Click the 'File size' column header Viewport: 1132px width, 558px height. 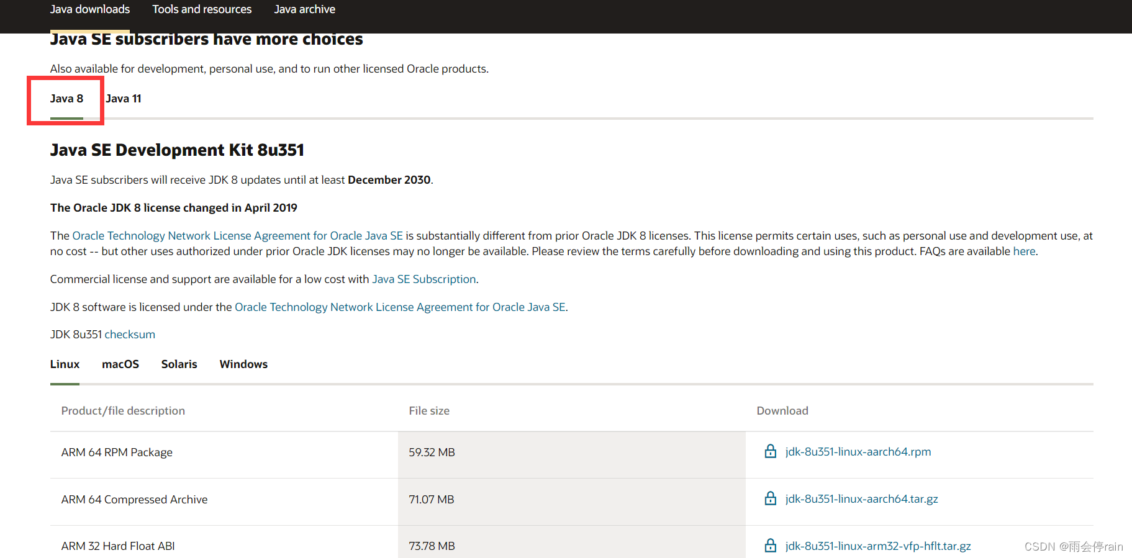(429, 411)
